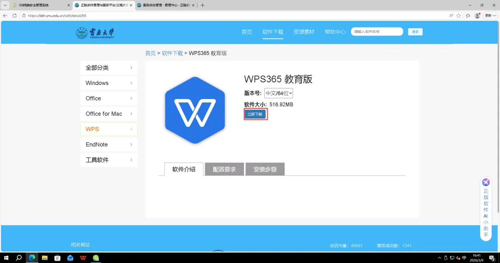Open the 正版软件AI小助手 floating assistant
Image resolution: width=500 pixels, height=263 pixels.
coord(486,209)
